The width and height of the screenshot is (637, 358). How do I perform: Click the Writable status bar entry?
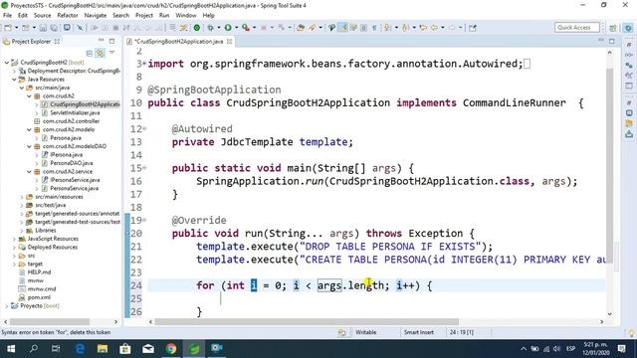pyautogui.click(x=365, y=332)
